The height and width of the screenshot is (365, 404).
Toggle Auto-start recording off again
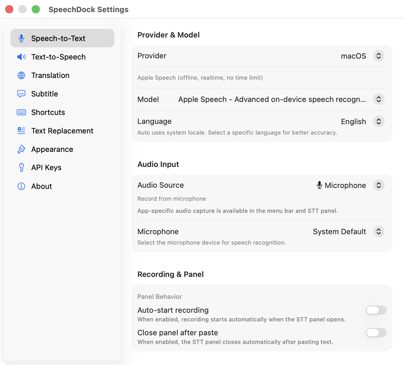(x=376, y=310)
